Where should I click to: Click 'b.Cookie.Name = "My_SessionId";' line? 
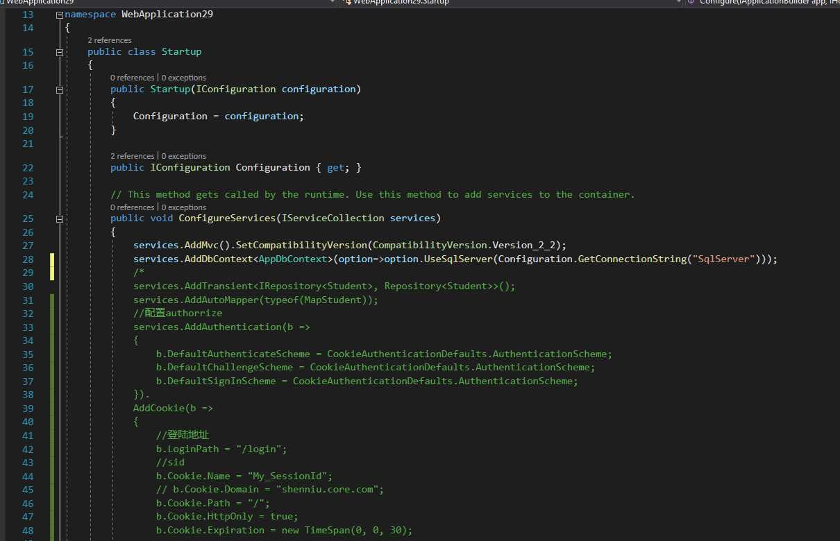(x=244, y=476)
